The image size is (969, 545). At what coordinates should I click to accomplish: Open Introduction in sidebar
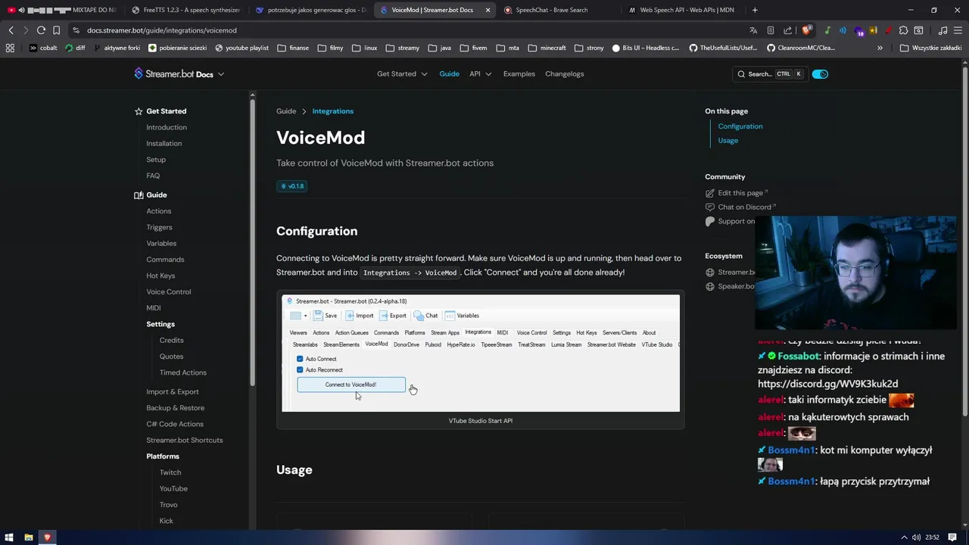pos(167,127)
